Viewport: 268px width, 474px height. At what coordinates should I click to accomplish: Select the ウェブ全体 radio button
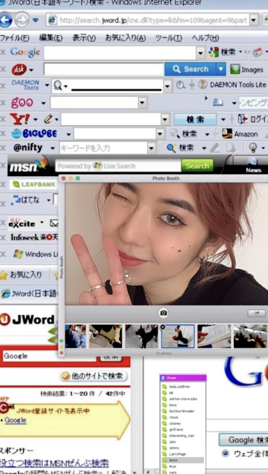pyautogui.click(x=225, y=454)
